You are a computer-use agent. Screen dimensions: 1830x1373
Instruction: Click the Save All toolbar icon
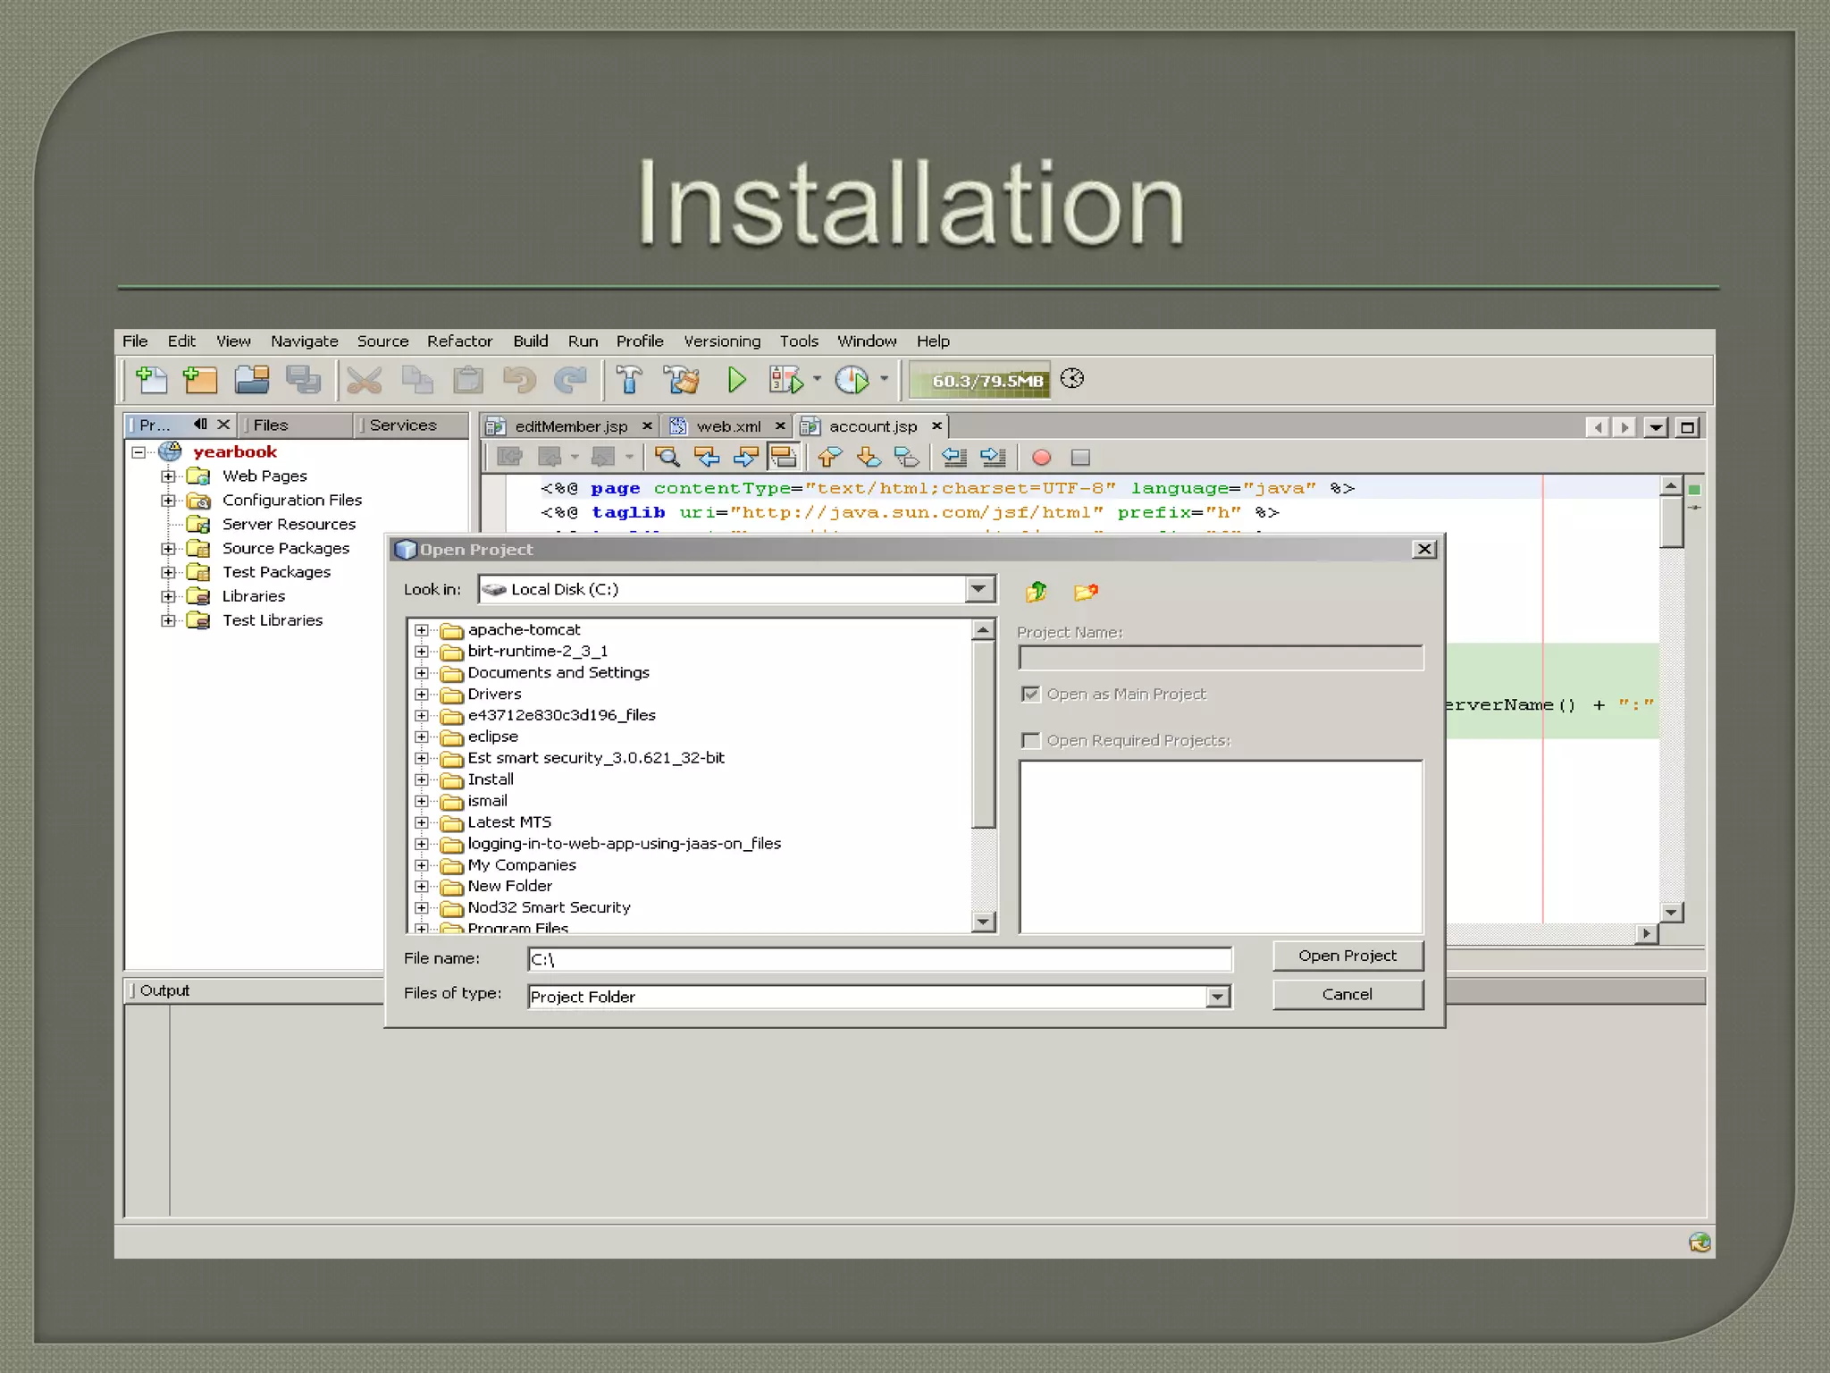point(303,380)
